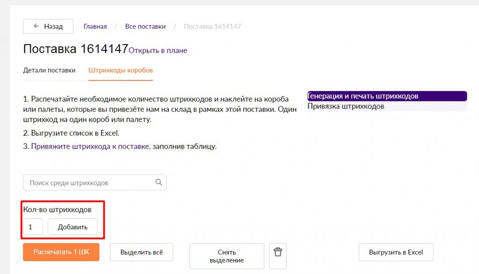
Task: Switch to the Детали поставки tab
Action: click(49, 71)
